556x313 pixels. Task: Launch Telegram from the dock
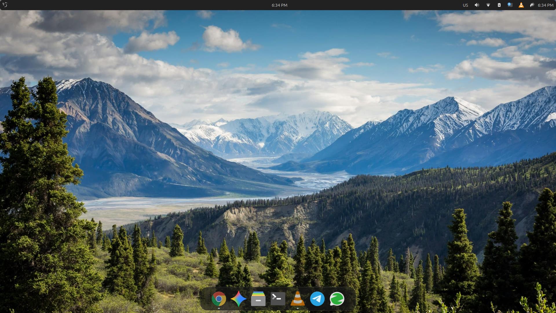point(317,299)
